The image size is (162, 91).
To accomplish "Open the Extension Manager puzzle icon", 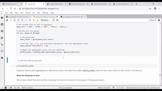I will (x=2, y=58).
